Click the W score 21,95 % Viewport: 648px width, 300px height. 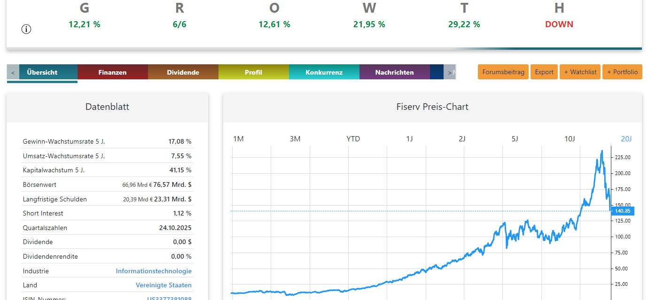coord(369,24)
